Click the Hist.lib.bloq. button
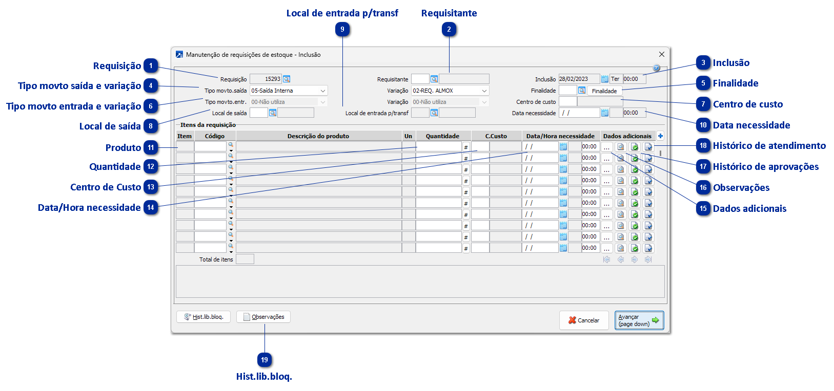834x391 pixels. 204,317
